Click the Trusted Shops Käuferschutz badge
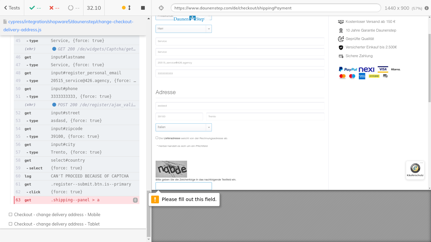Screen dimensions: 431x242 (415, 170)
